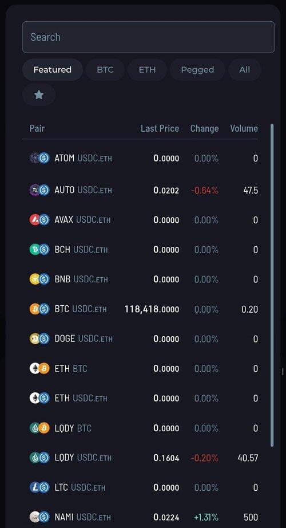Click the Search input field
Image resolution: width=286 pixels, height=528 pixels.
pos(148,37)
